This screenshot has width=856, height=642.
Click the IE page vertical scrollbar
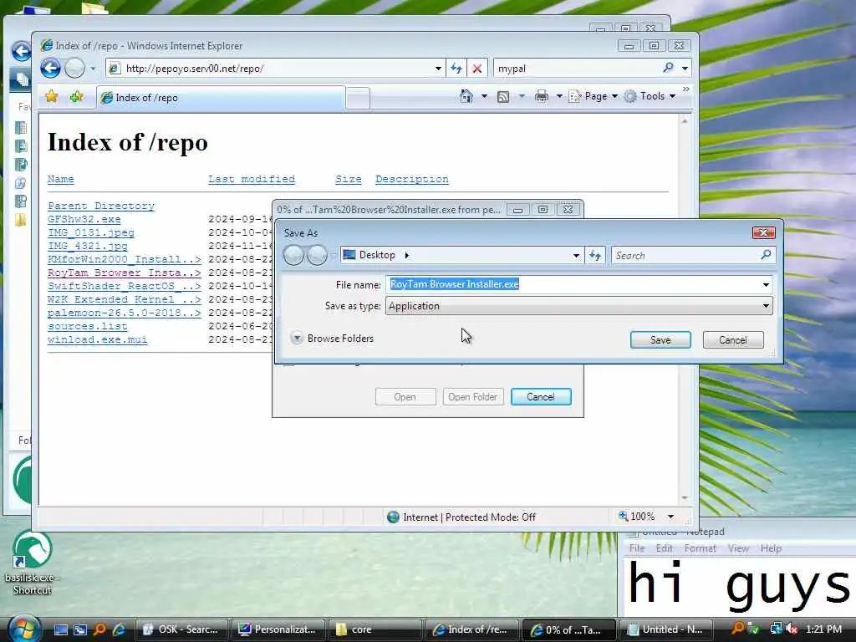(685, 309)
